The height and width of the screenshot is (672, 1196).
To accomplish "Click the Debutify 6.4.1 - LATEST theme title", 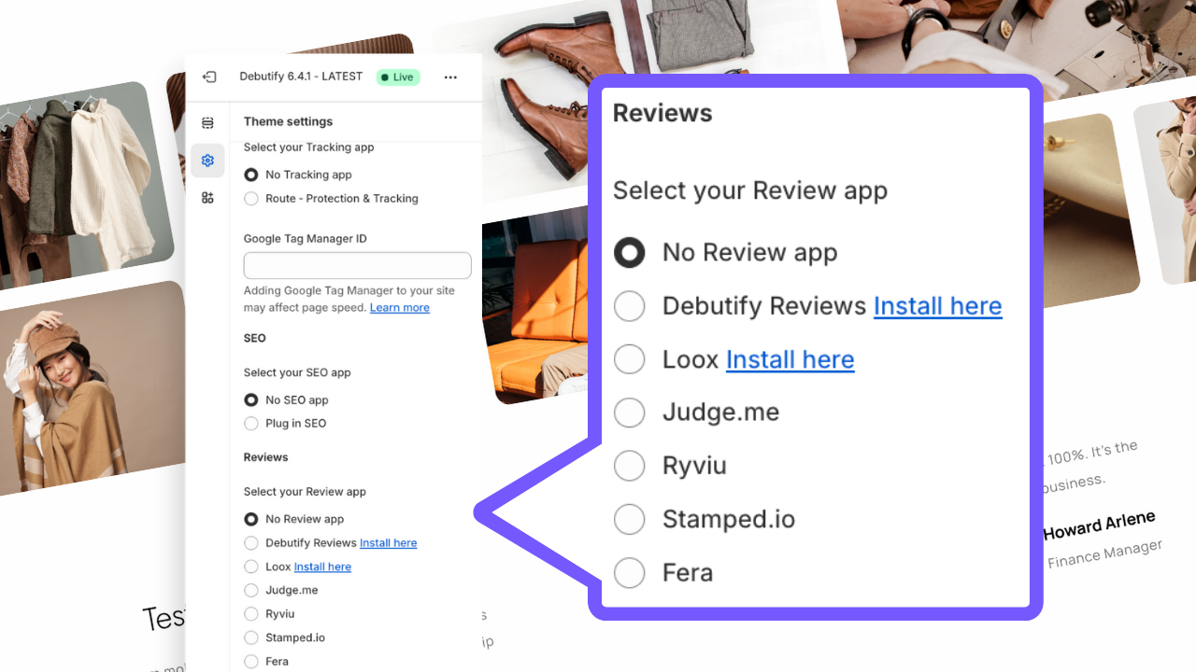I will [301, 77].
